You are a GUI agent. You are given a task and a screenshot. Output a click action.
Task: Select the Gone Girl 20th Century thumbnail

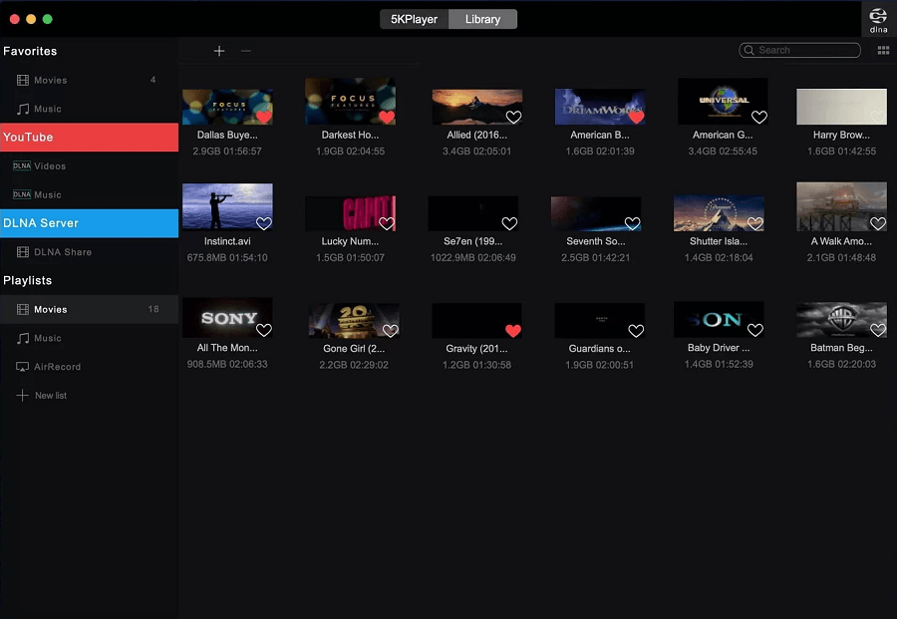pyautogui.click(x=354, y=320)
